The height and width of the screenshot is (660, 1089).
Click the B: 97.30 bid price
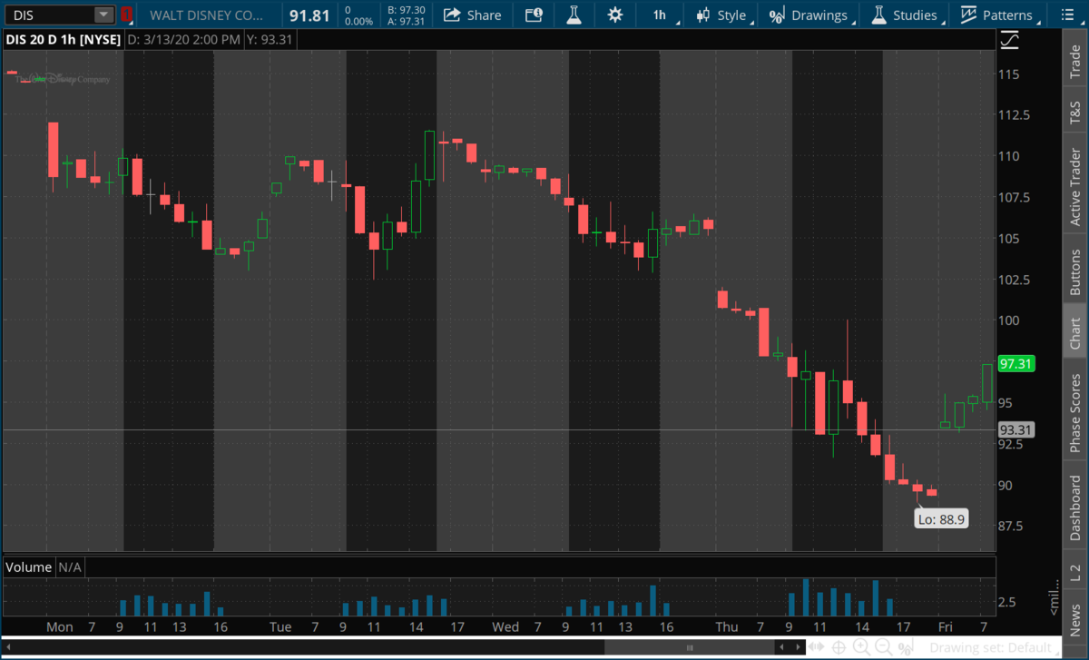[x=406, y=9]
